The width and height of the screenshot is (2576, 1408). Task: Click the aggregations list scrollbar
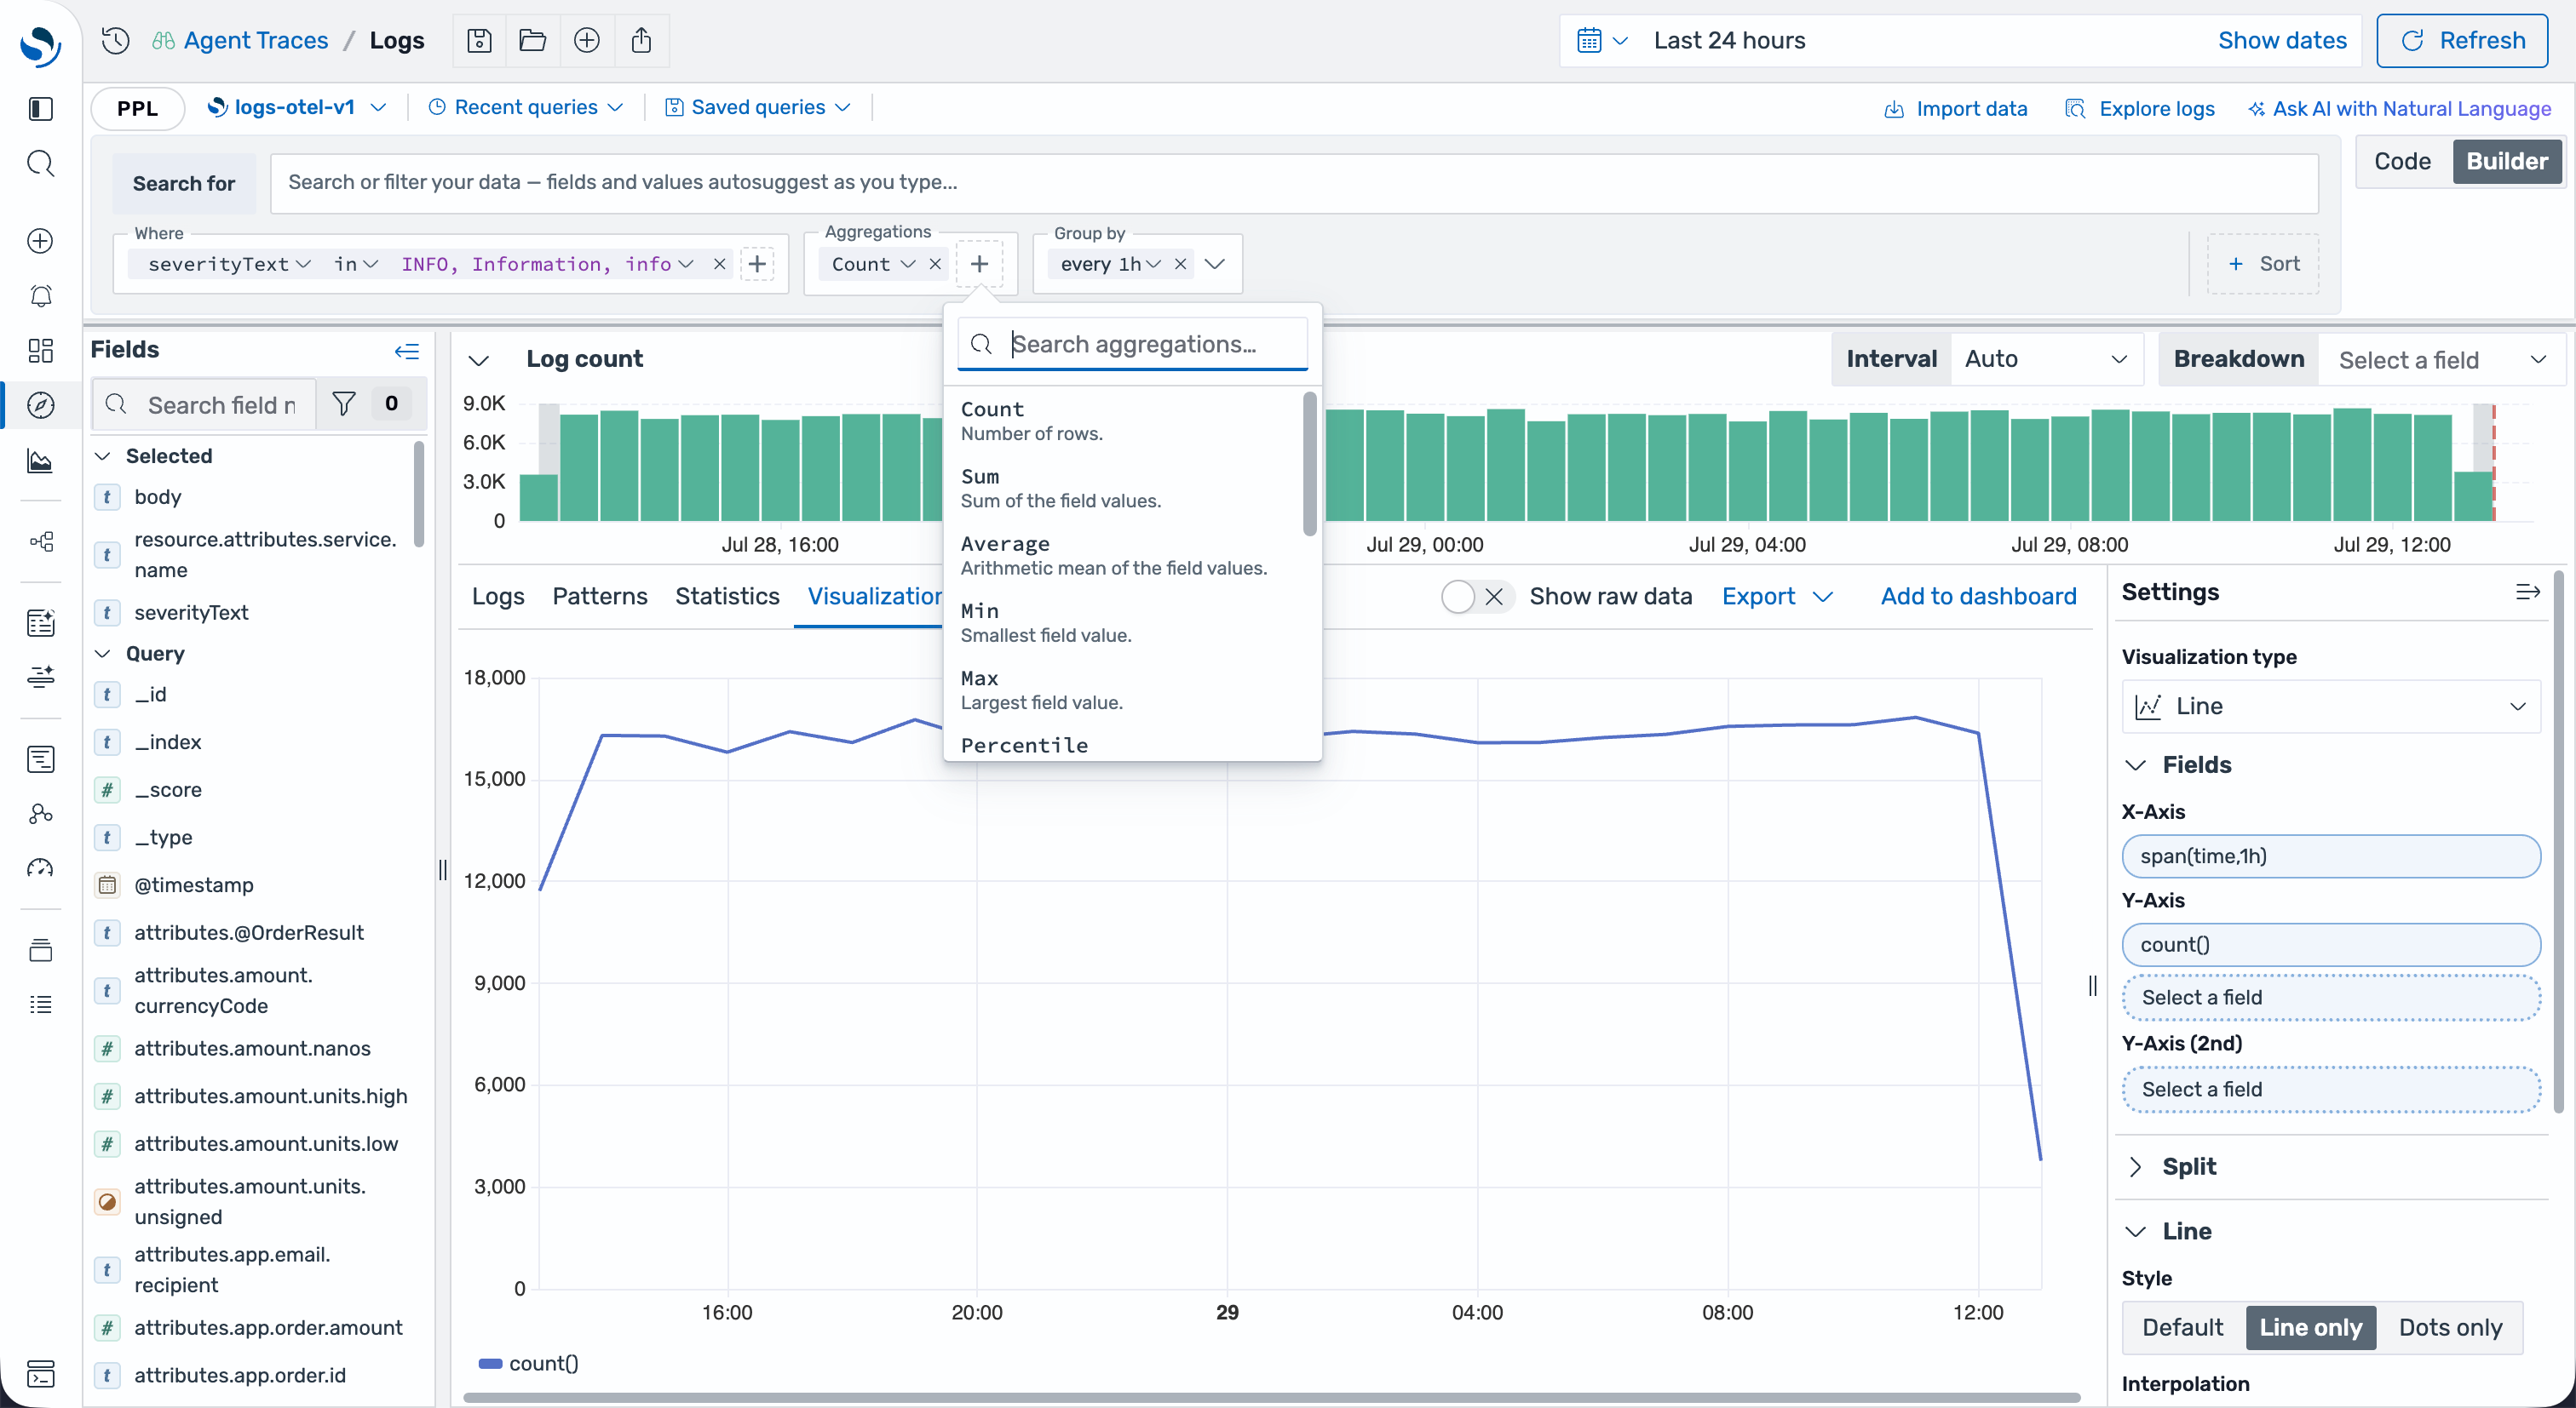[1309, 463]
